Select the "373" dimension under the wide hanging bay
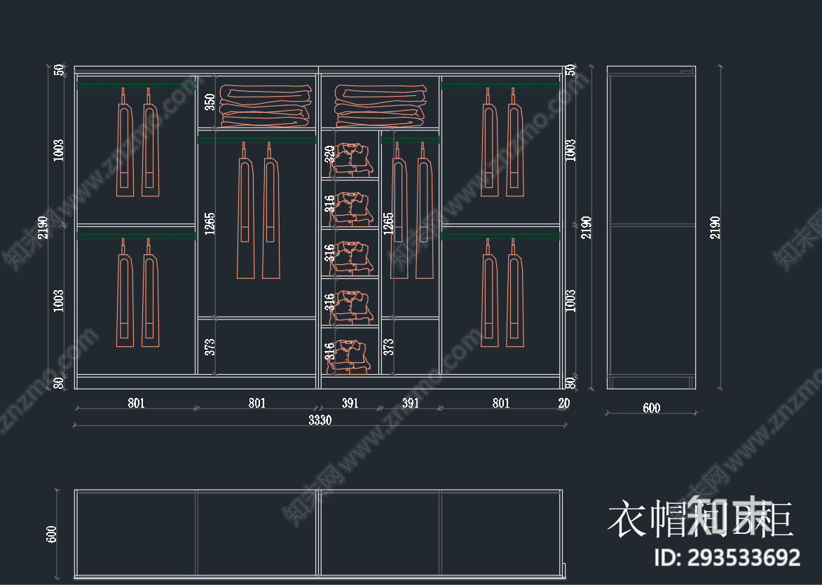 pos(210,347)
